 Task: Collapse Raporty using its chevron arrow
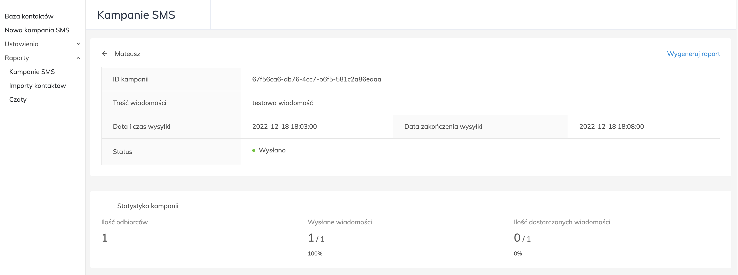pyautogui.click(x=78, y=58)
